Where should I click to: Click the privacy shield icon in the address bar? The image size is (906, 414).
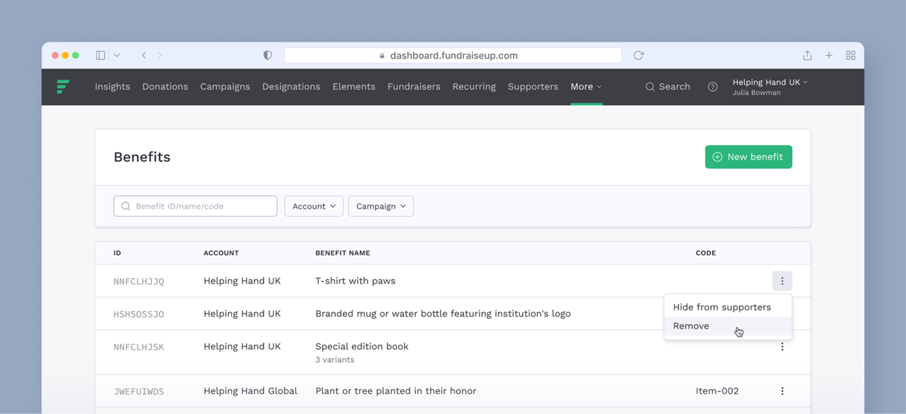(267, 55)
